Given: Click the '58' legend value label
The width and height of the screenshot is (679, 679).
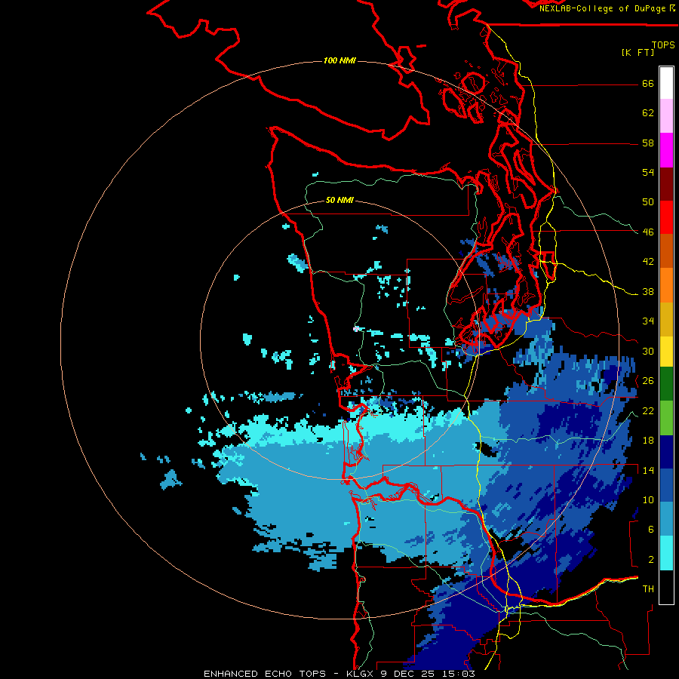Looking at the screenshot, I should point(648,143).
